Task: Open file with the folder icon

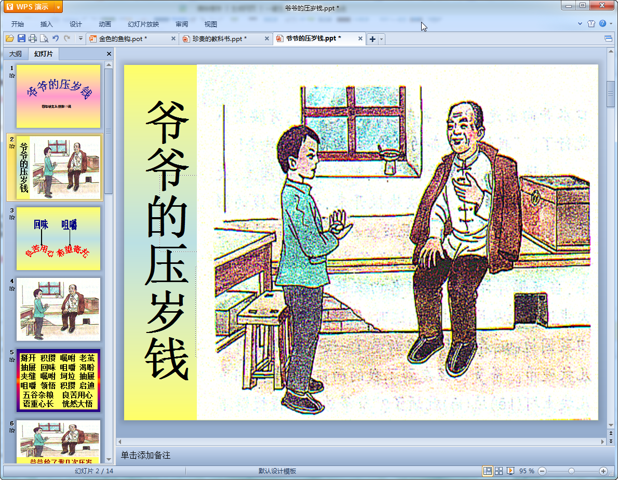Action: pyautogui.click(x=10, y=38)
